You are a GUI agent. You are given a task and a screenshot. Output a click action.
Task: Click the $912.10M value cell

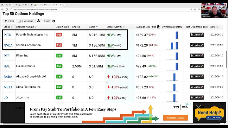(97, 35)
